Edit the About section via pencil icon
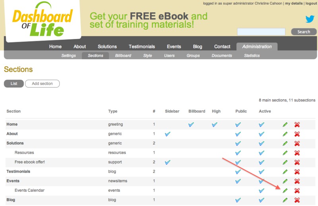 [x=285, y=134]
